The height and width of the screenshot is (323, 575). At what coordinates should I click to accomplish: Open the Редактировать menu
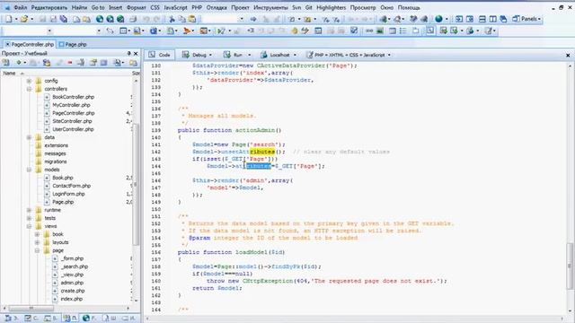click(x=49, y=7)
